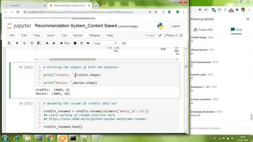Paste cells below icon
This screenshot has height=142, width=253.
[x=39, y=43]
